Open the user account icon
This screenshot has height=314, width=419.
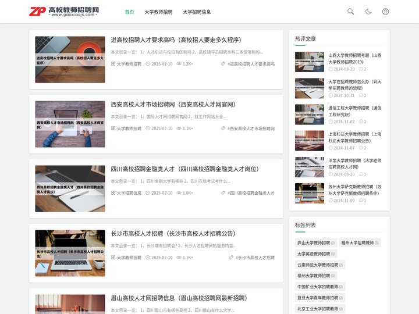385,12
